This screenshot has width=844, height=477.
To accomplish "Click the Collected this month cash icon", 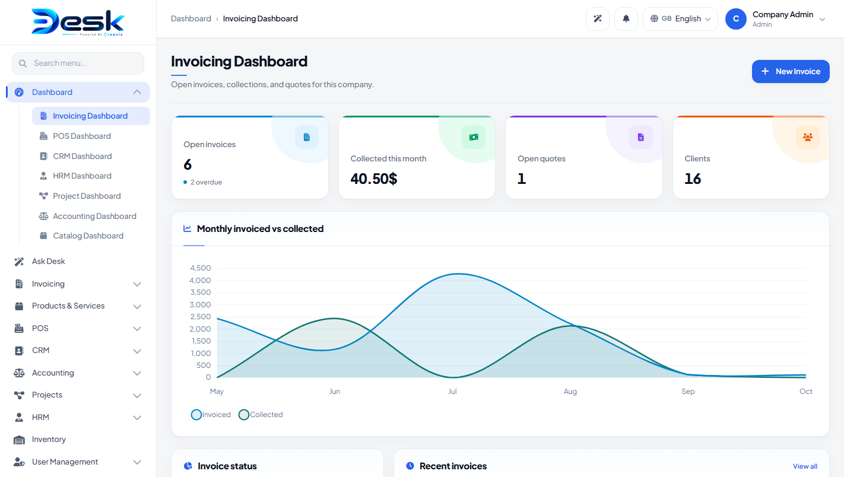I will pos(474,137).
